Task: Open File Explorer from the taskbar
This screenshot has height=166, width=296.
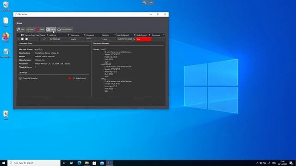Action: tap(87, 163)
